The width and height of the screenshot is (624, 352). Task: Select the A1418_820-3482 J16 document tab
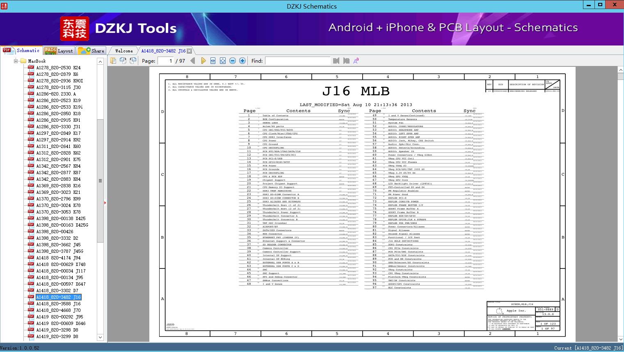tap(163, 51)
